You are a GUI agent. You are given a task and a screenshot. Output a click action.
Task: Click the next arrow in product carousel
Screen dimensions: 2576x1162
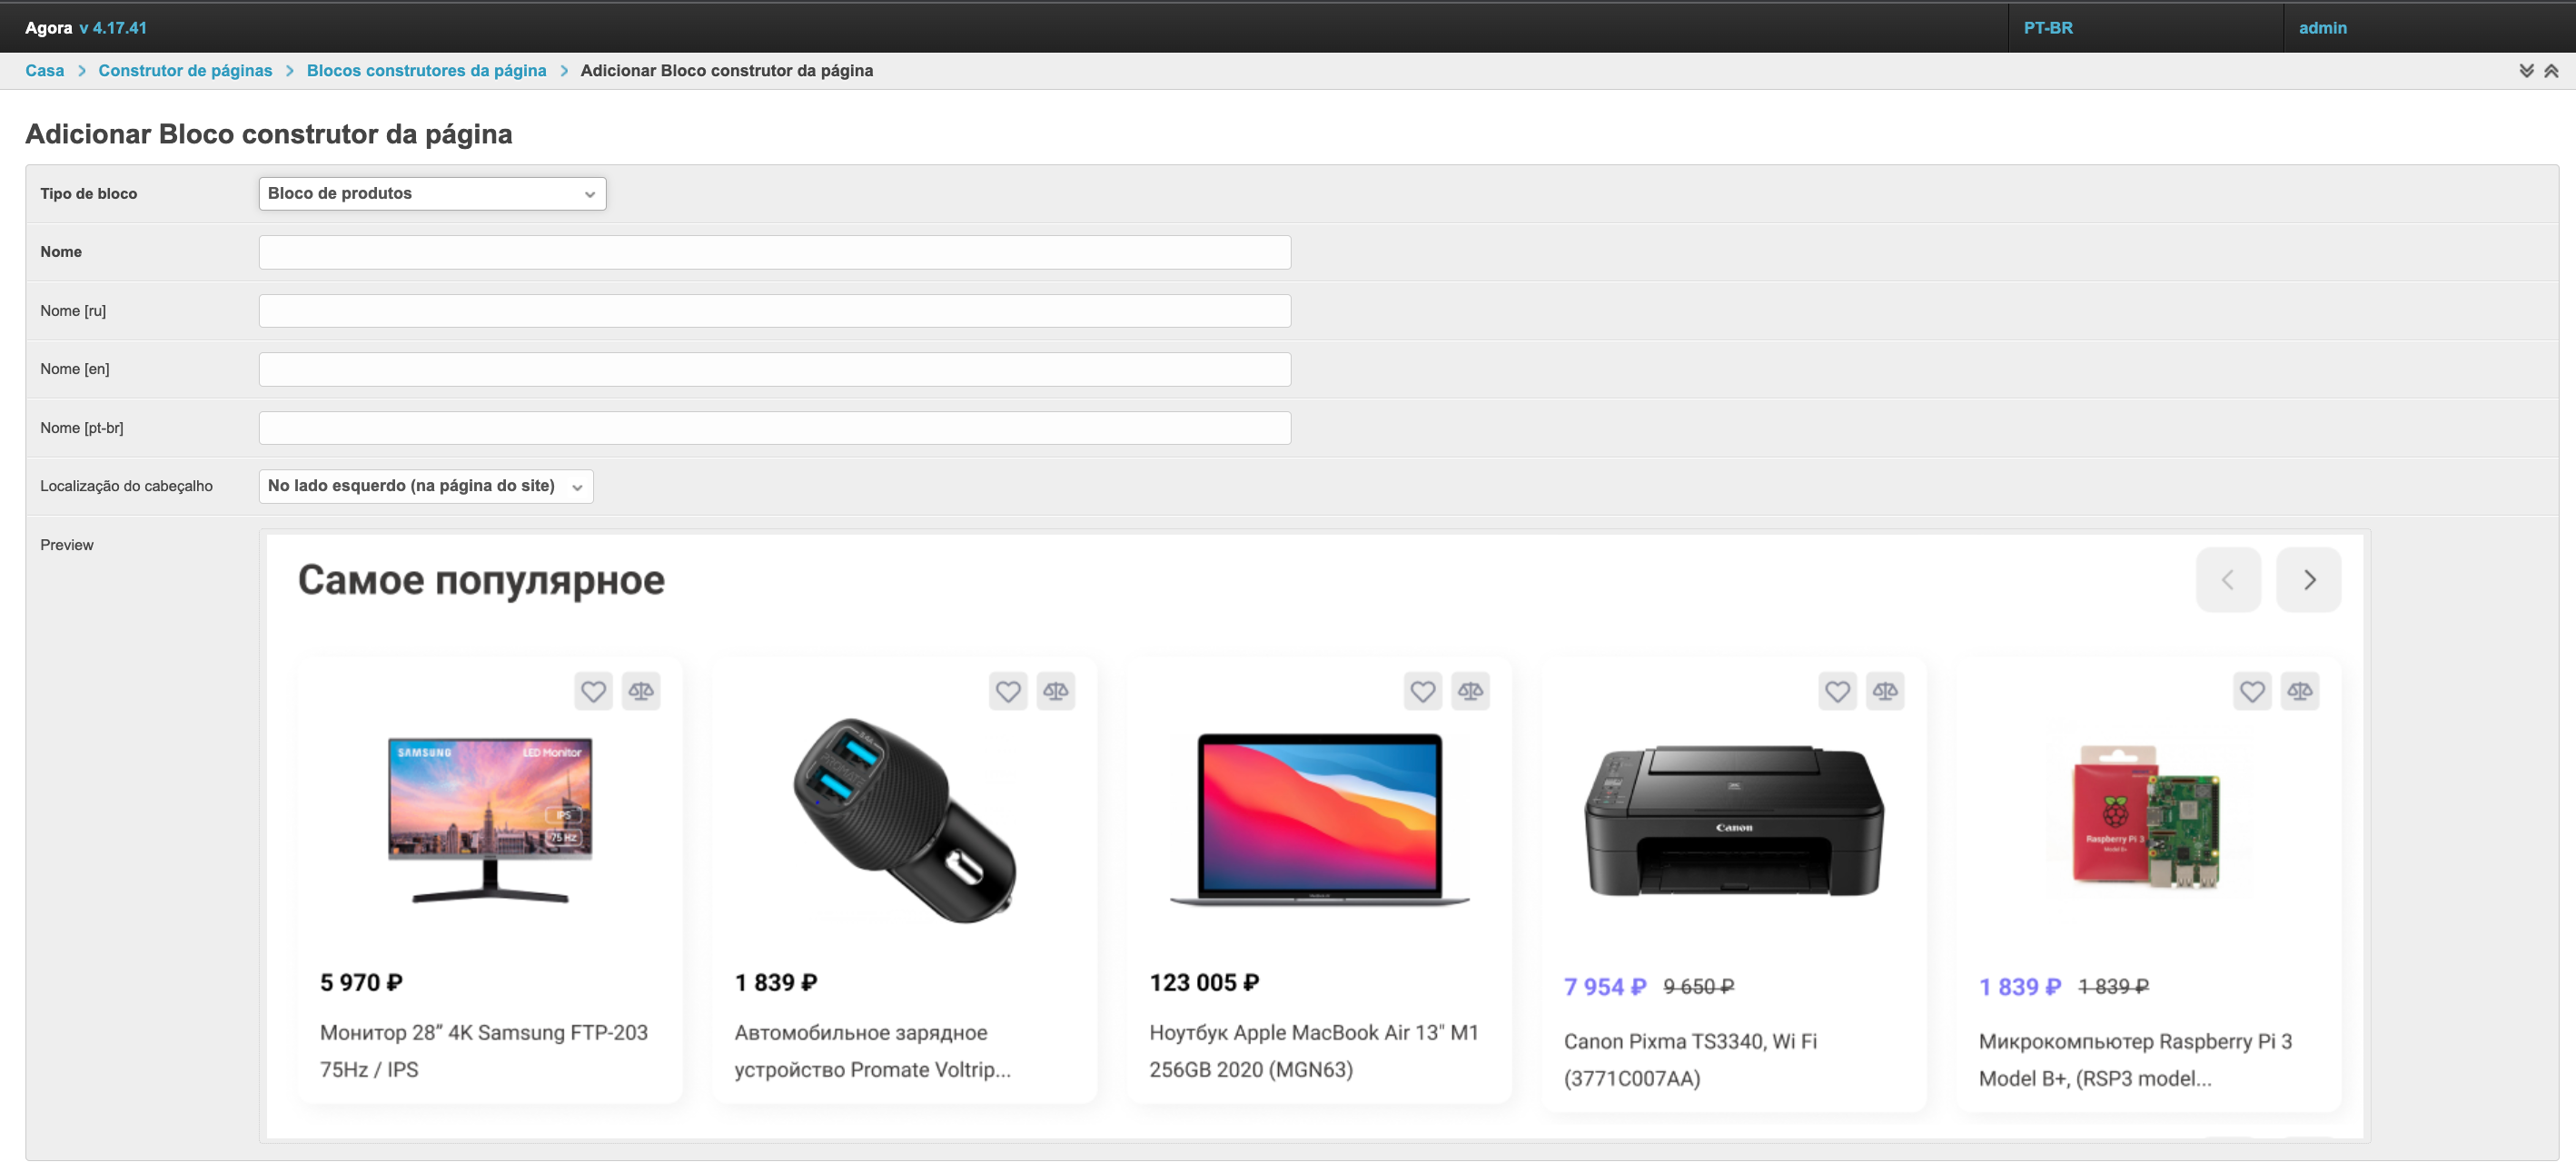pyautogui.click(x=2308, y=579)
